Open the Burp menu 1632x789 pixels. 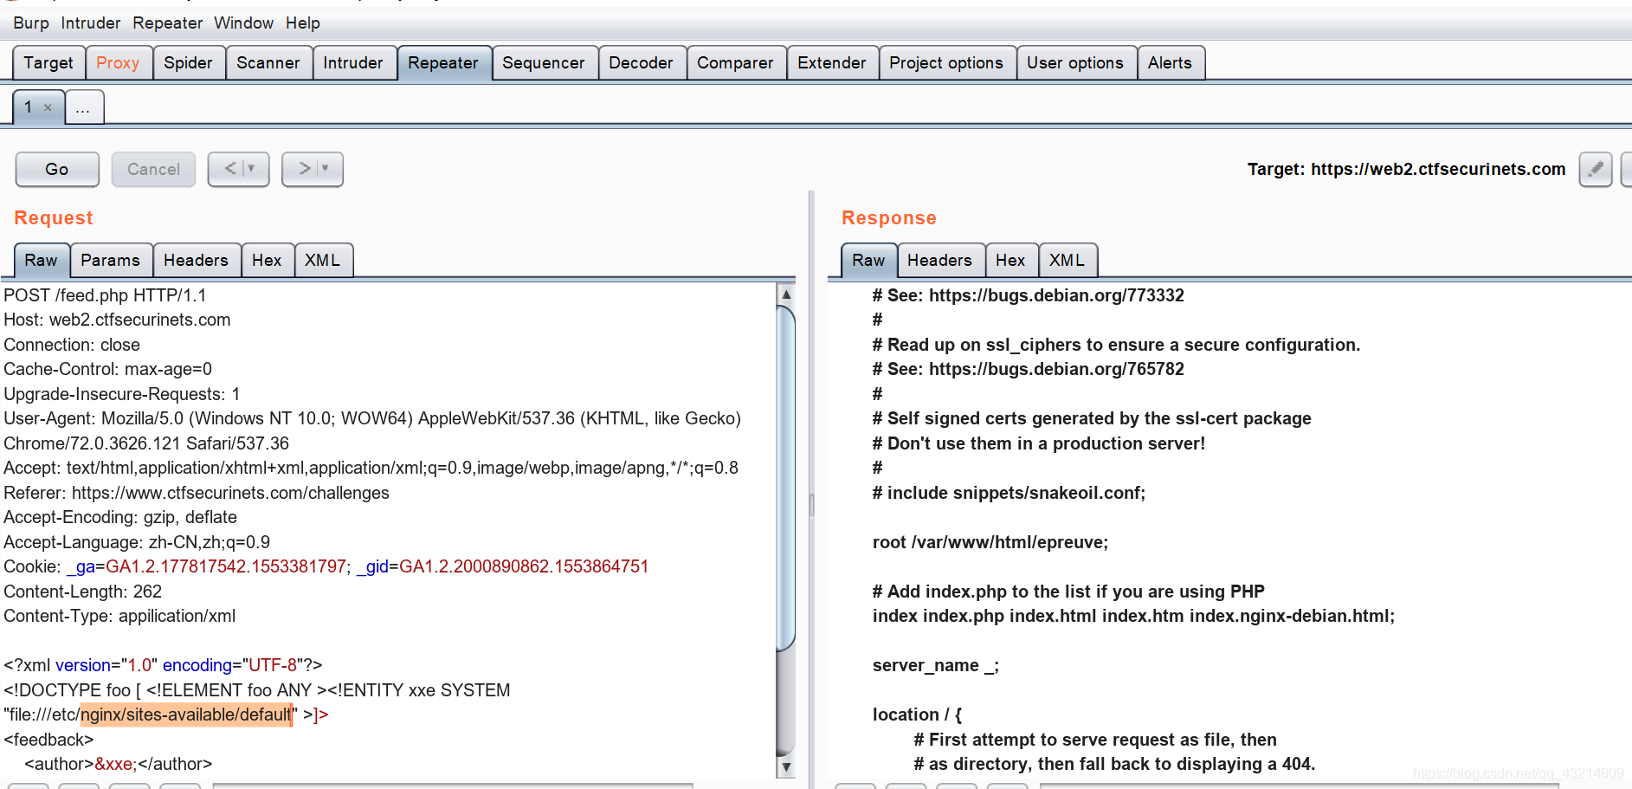(31, 23)
